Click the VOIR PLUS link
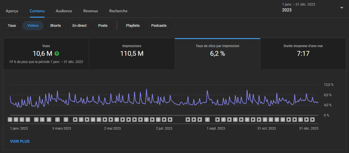349x153 pixels. [20, 141]
